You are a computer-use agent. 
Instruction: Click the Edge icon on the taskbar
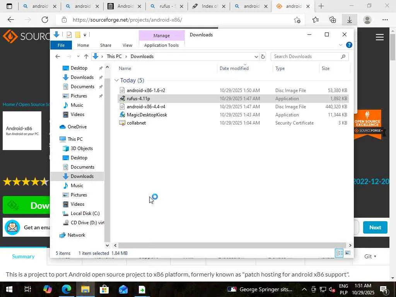click(x=66, y=289)
